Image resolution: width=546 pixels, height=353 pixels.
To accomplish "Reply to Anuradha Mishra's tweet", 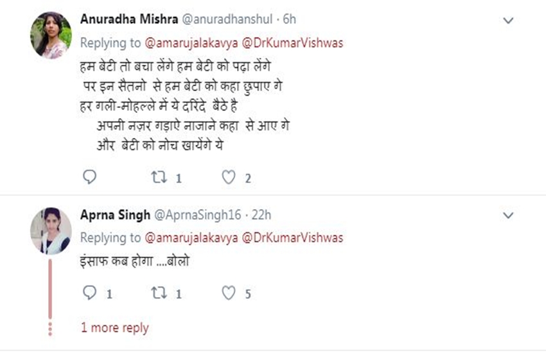I will point(90,178).
